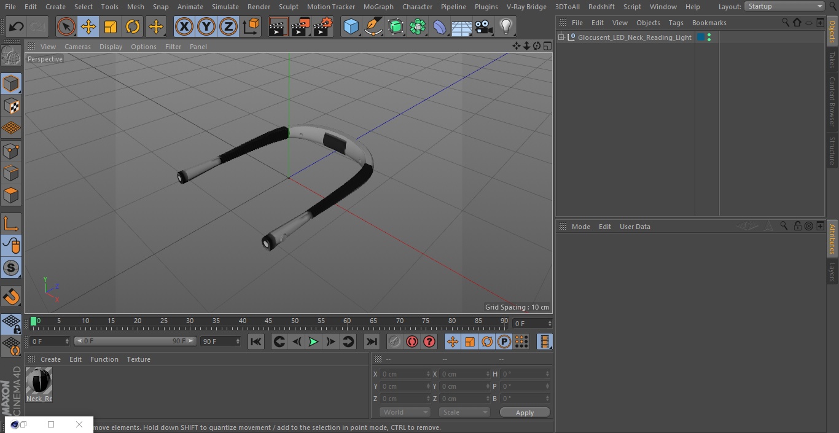Open material manager Texture menu
The width and height of the screenshot is (839, 433).
pos(138,359)
